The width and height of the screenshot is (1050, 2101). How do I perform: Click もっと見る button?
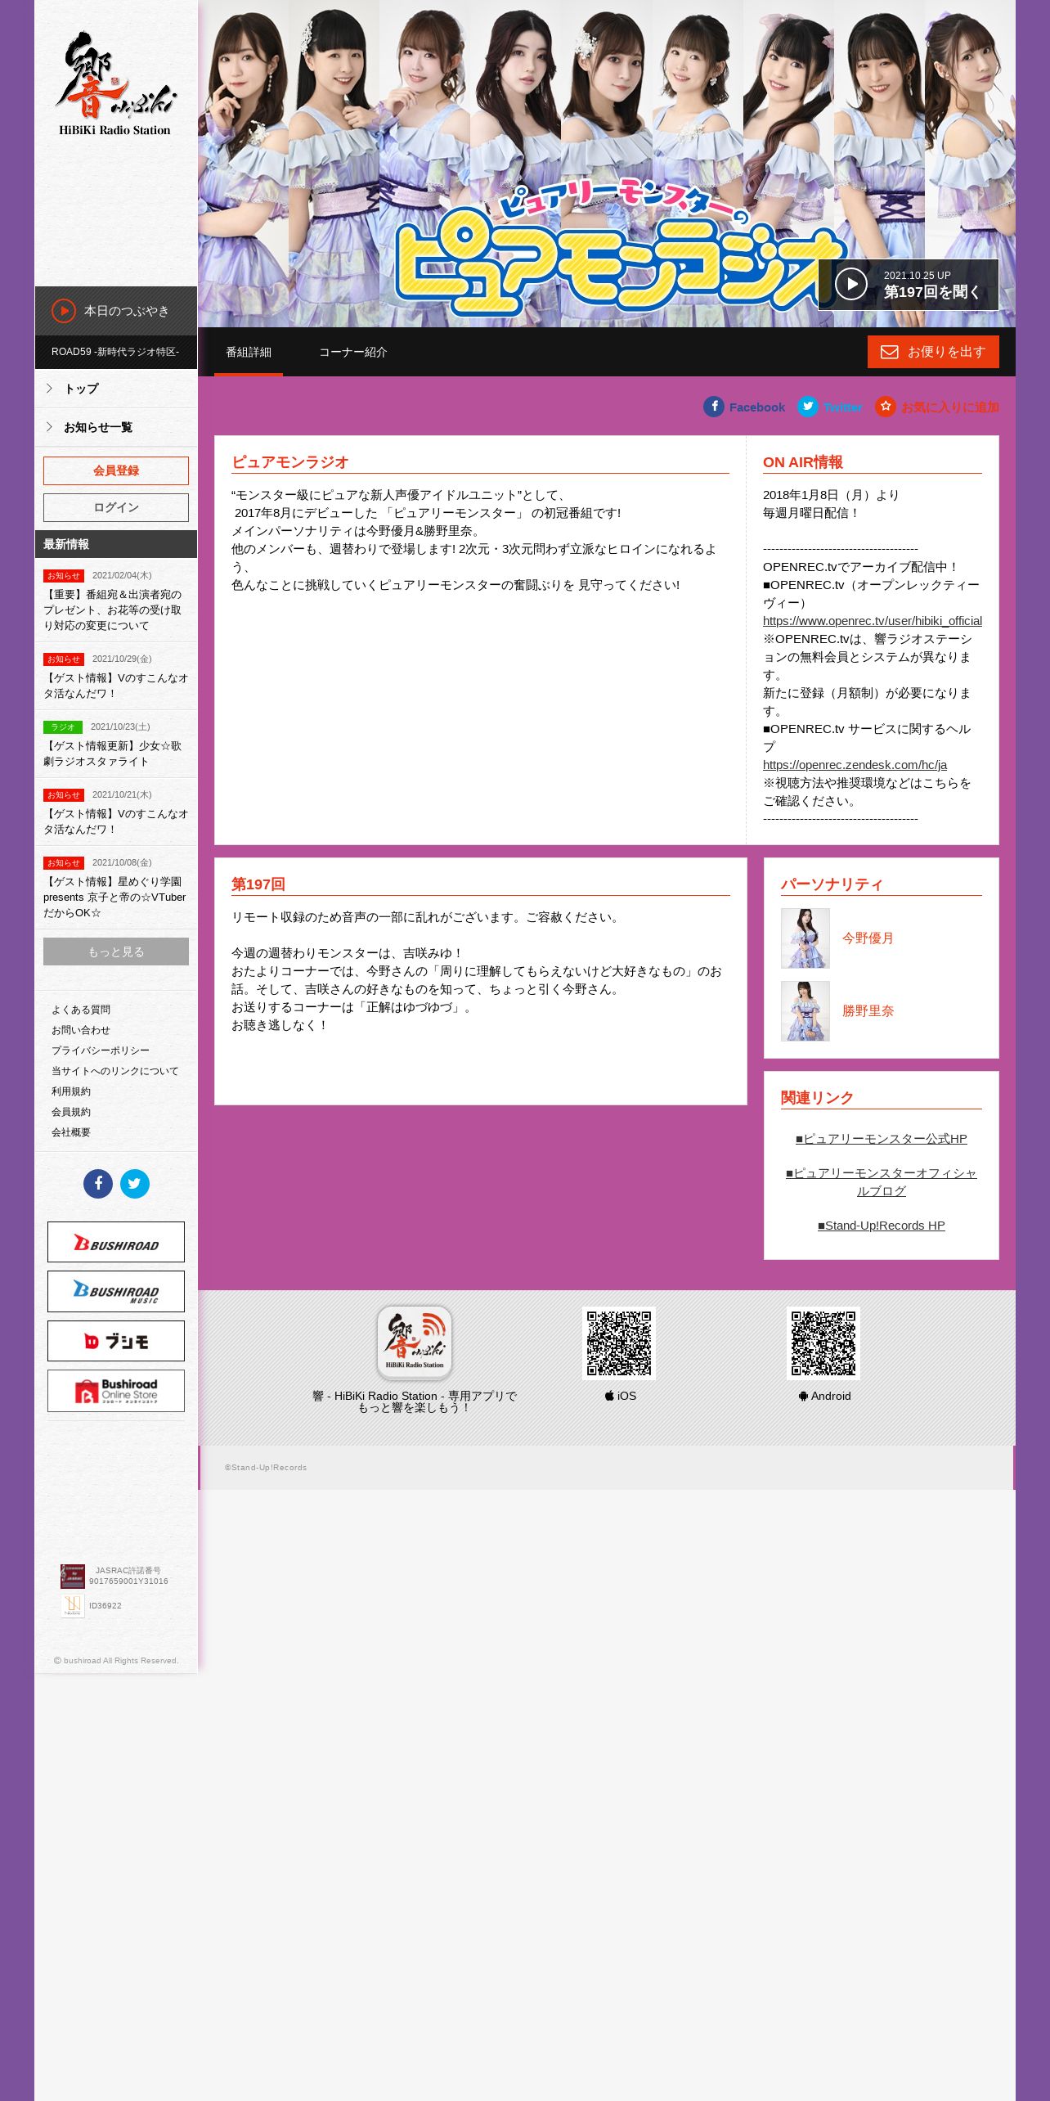click(x=116, y=952)
